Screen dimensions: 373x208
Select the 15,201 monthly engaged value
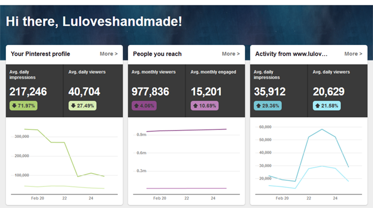coord(206,92)
